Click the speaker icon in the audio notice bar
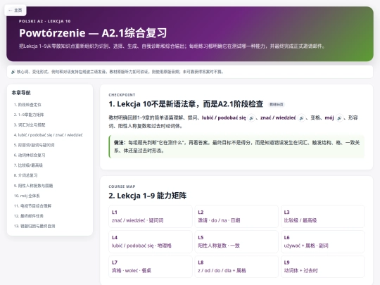 coord(13,72)
